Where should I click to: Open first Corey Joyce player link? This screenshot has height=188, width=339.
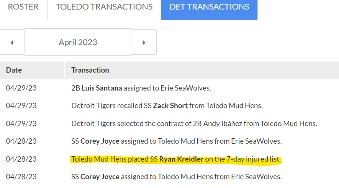(x=100, y=141)
